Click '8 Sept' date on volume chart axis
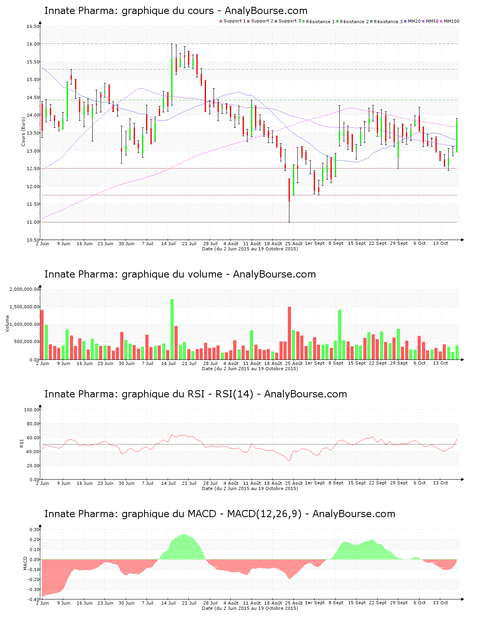The height and width of the screenshot is (619, 479). (336, 363)
